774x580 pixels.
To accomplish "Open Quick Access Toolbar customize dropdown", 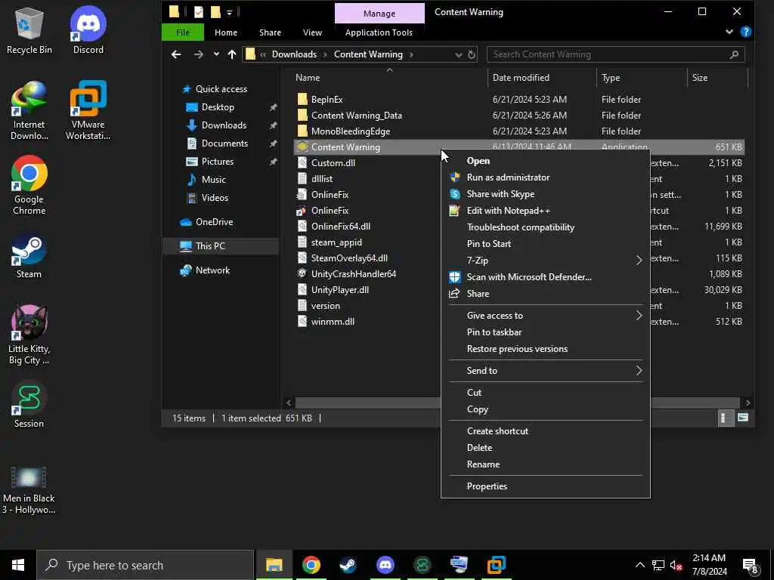I will pos(230,12).
